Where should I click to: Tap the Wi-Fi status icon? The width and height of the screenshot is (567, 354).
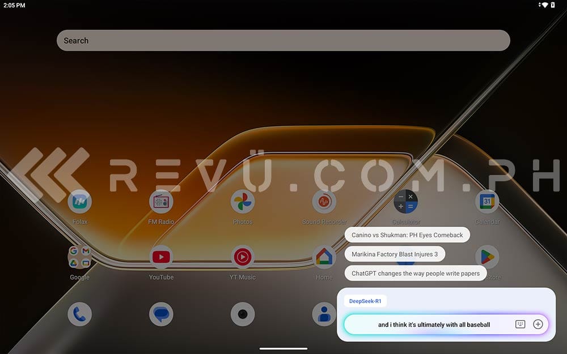pyautogui.click(x=544, y=5)
